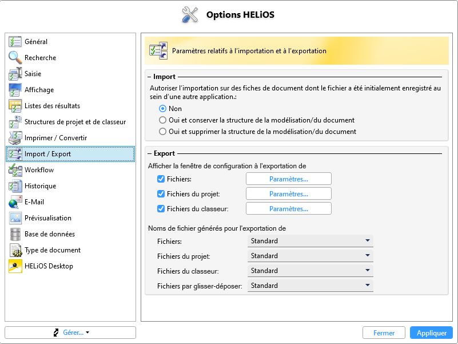
Task: Click the Listes des résultats icon
Action: point(15,106)
